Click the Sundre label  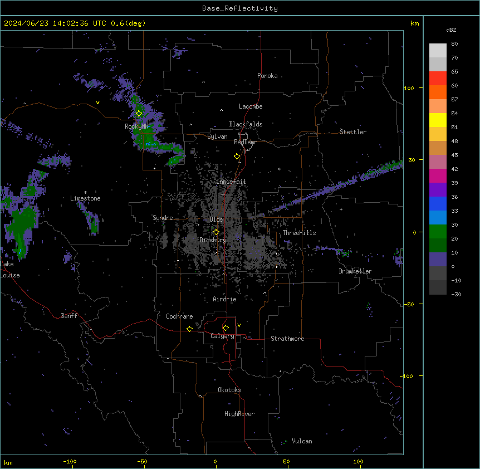pos(163,218)
